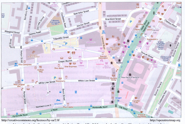The image size is (185, 124).
Task: Click the Cloudesley Road label
Action: pyautogui.click(x=64, y=20)
